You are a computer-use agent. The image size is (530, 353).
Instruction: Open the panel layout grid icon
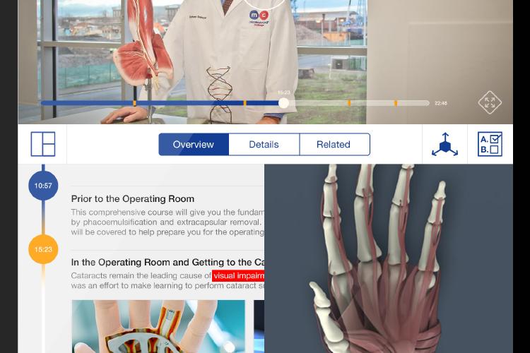(x=43, y=144)
